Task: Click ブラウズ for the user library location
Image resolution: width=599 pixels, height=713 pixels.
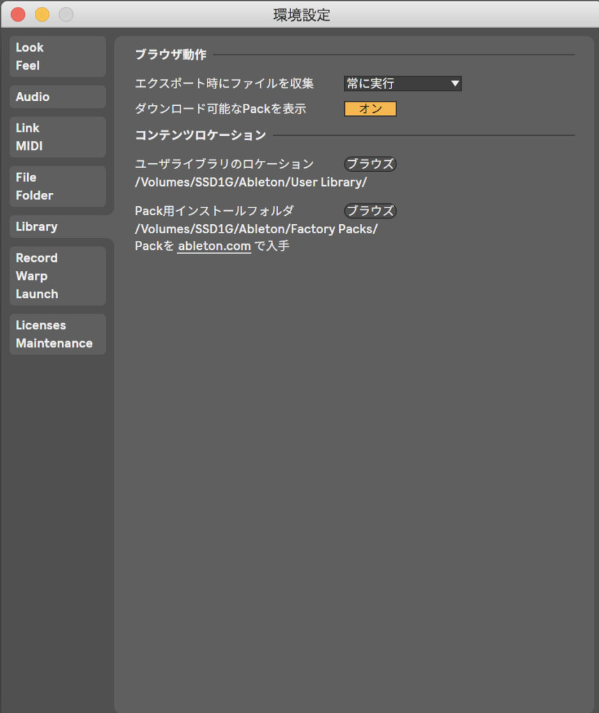Action: pyautogui.click(x=370, y=164)
